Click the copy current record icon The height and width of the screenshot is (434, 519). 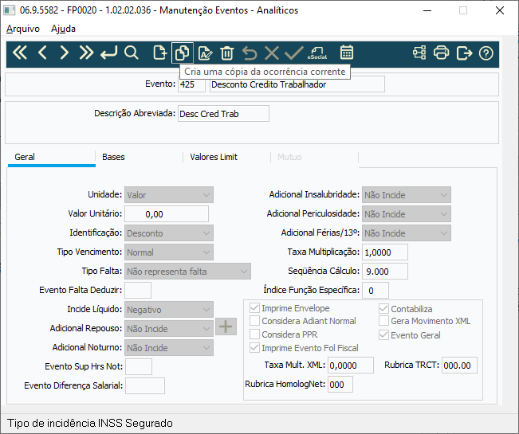coord(182,53)
